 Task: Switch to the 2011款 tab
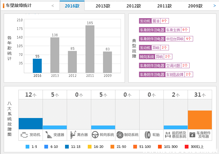[x=164, y=6]
